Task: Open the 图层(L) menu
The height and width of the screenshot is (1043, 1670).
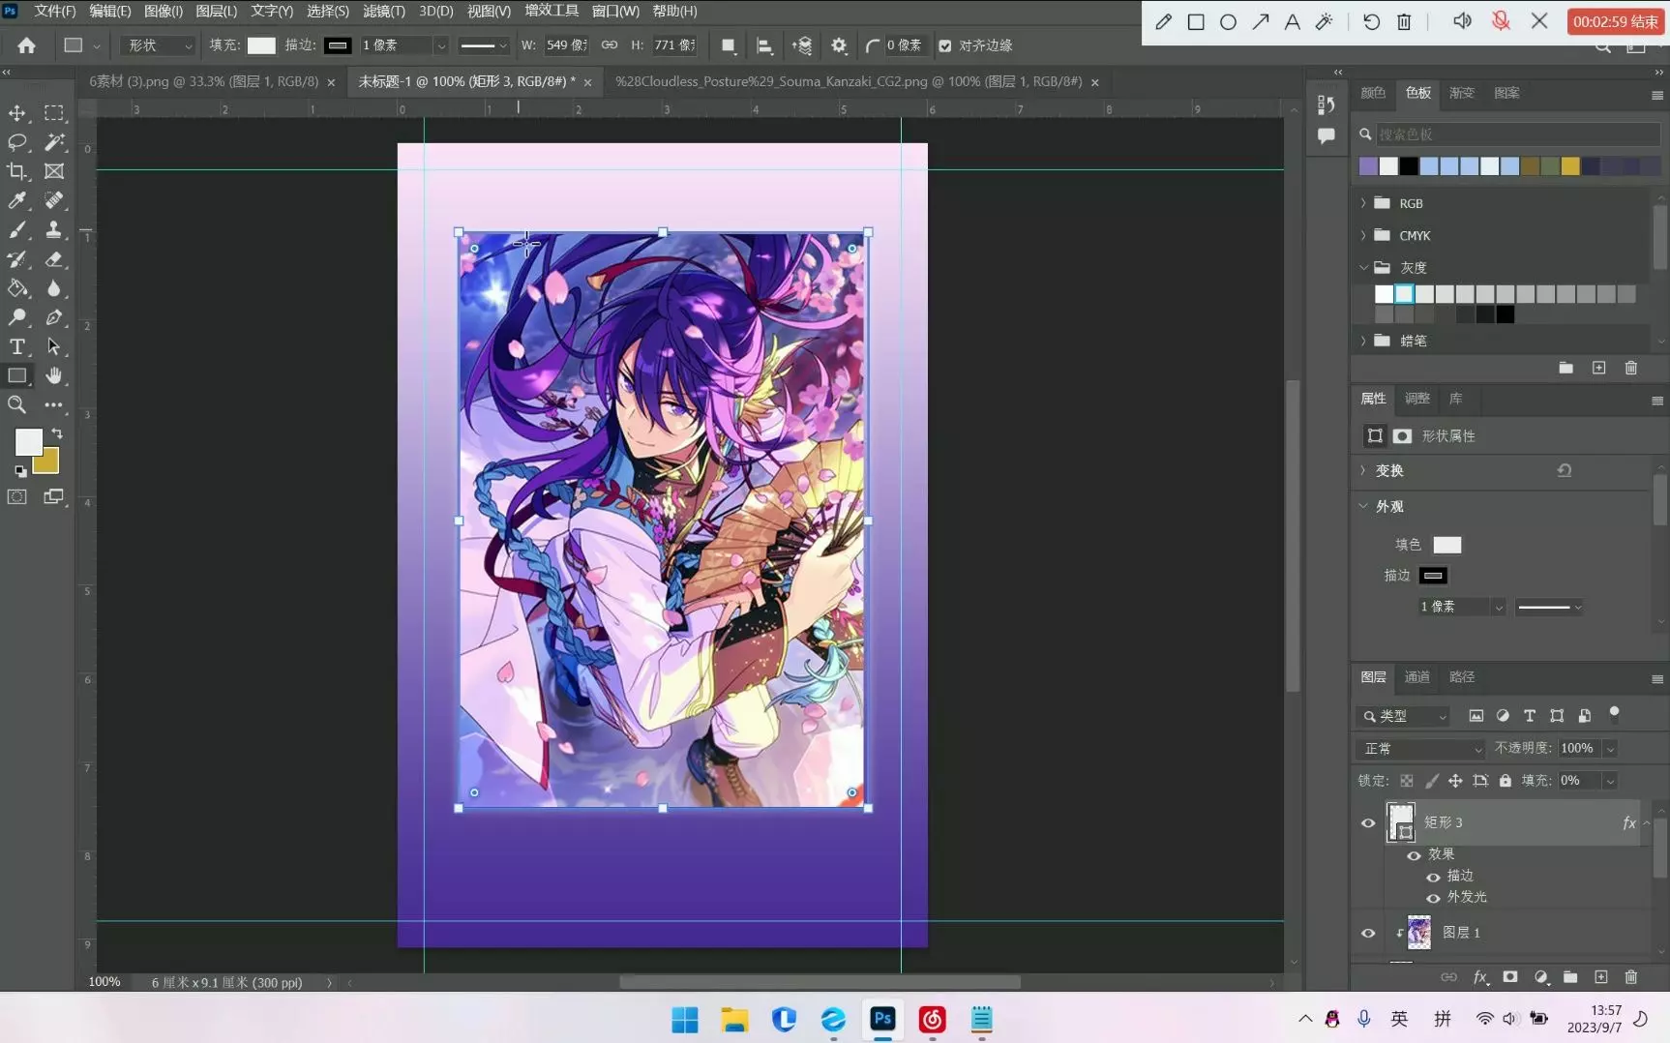Action: pyautogui.click(x=216, y=11)
